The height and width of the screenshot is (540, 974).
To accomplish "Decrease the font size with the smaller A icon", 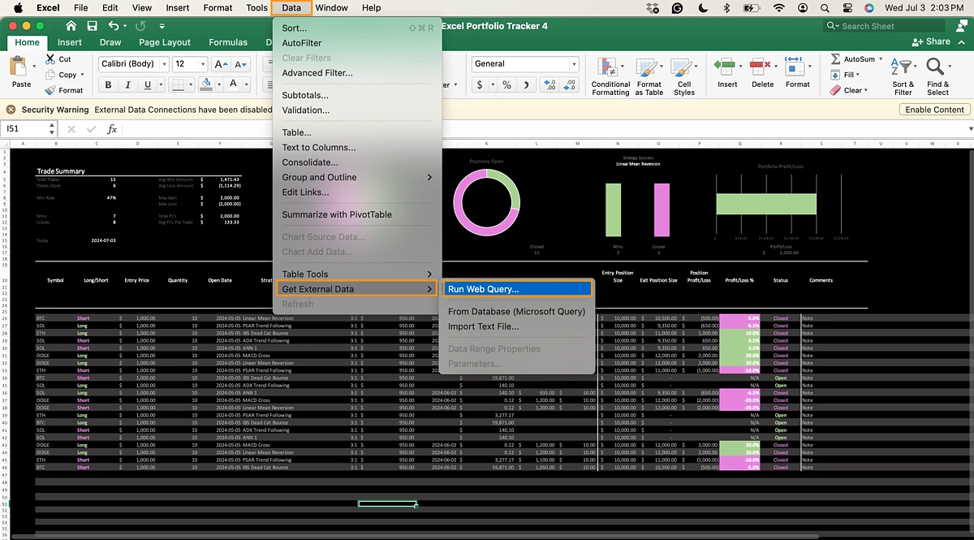I will (x=242, y=64).
